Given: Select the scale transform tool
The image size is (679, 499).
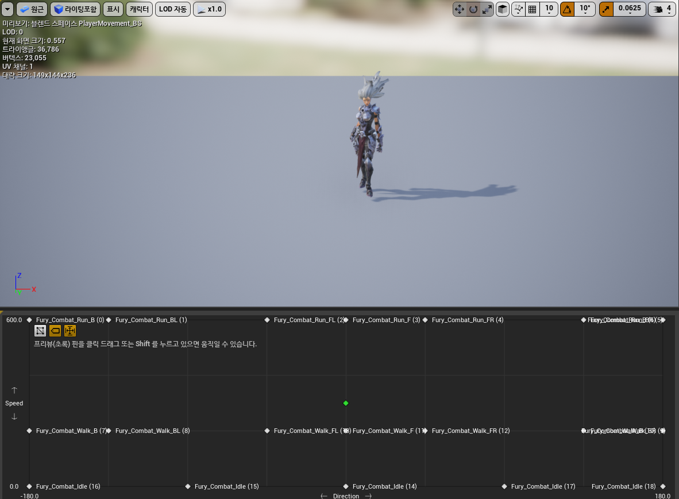Looking at the screenshot, I should [487, 9].
